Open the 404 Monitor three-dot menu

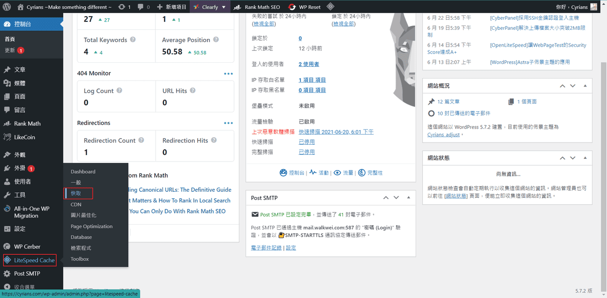229,73
